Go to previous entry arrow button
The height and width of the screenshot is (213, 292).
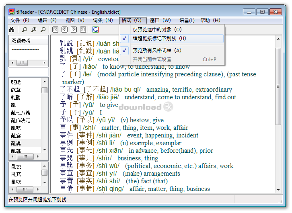[64, 29]
